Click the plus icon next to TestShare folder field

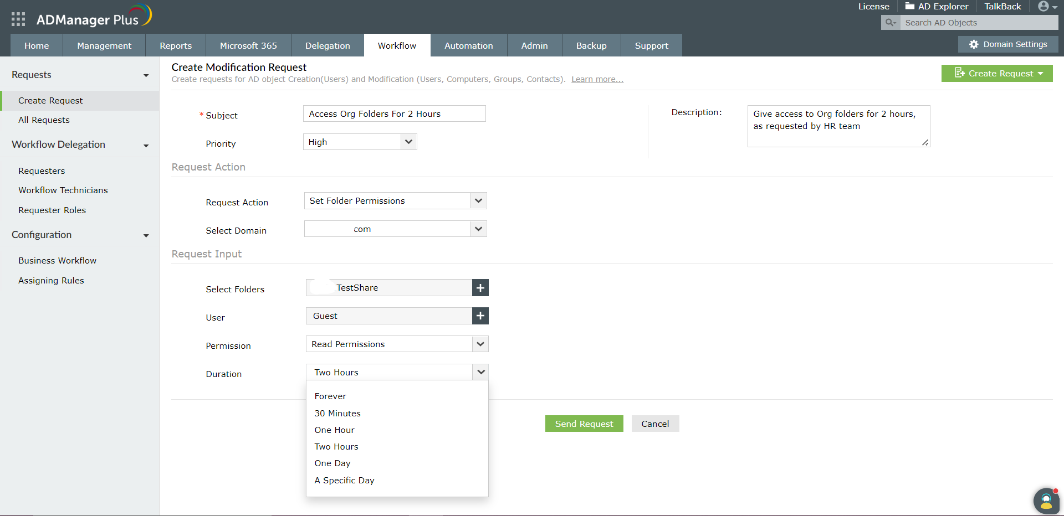(x=480, y=287)
